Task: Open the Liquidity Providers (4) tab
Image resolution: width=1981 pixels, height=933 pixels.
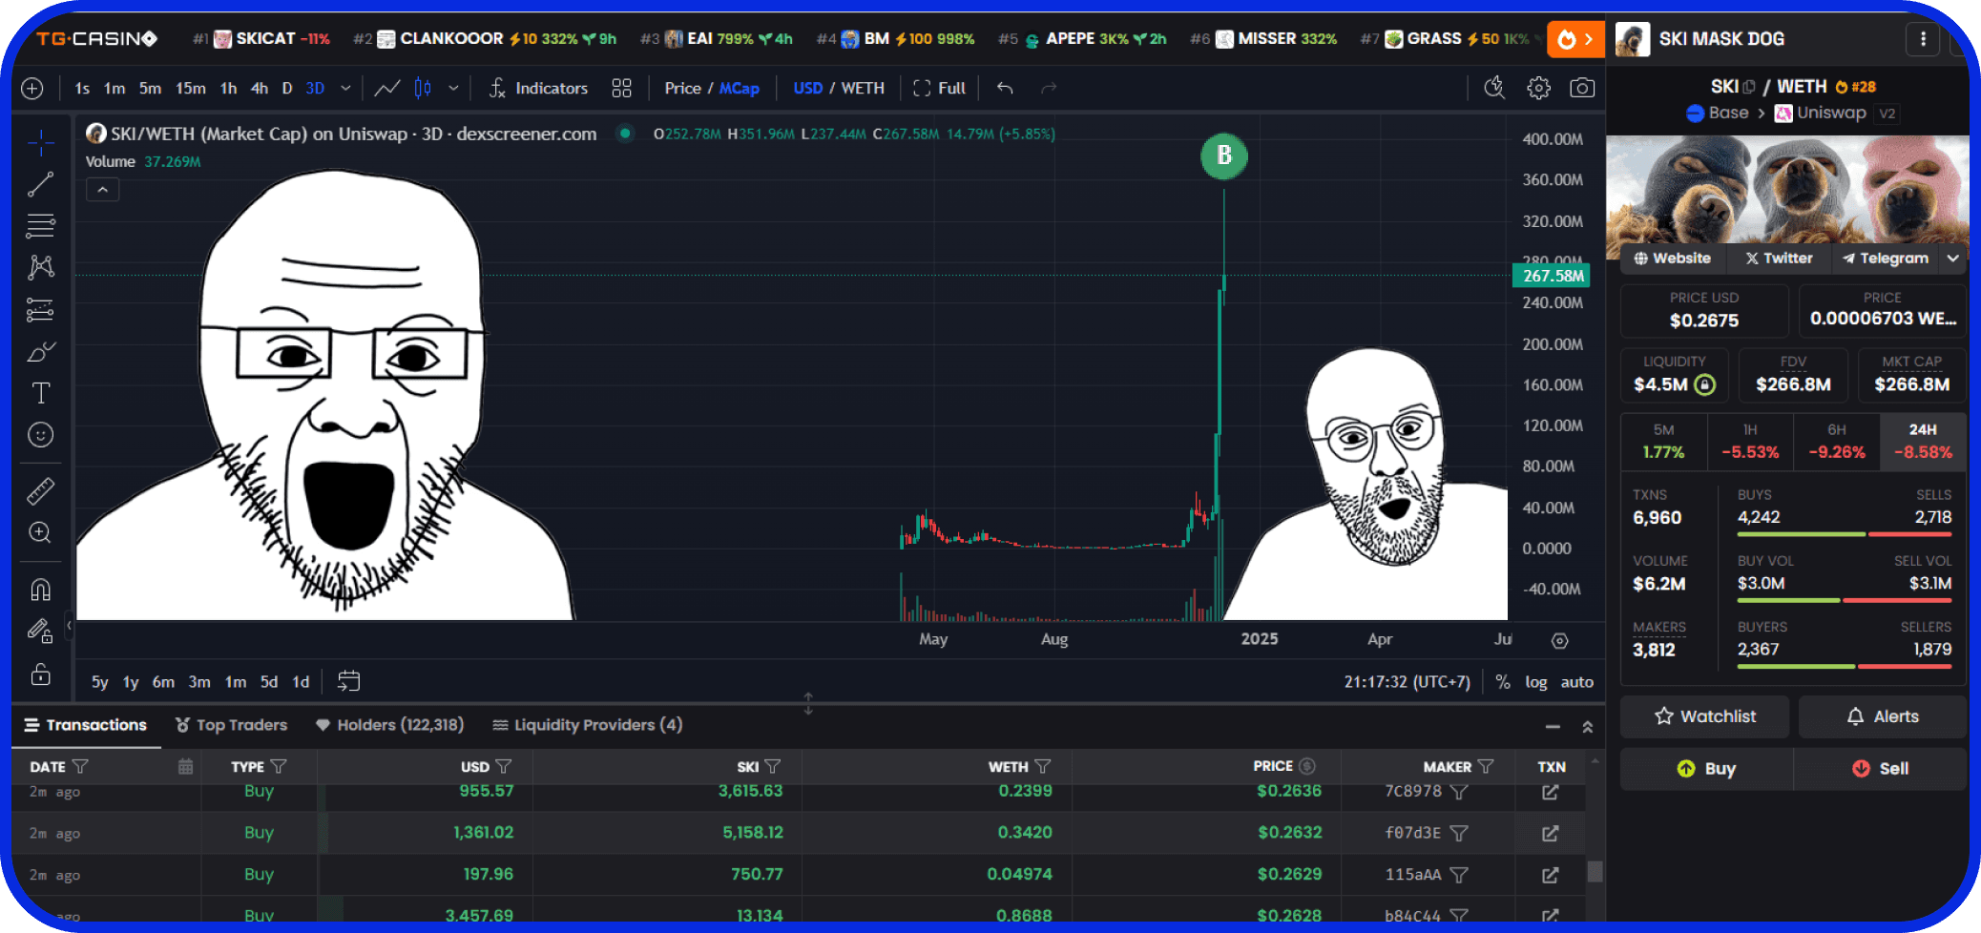Action: 587,725
